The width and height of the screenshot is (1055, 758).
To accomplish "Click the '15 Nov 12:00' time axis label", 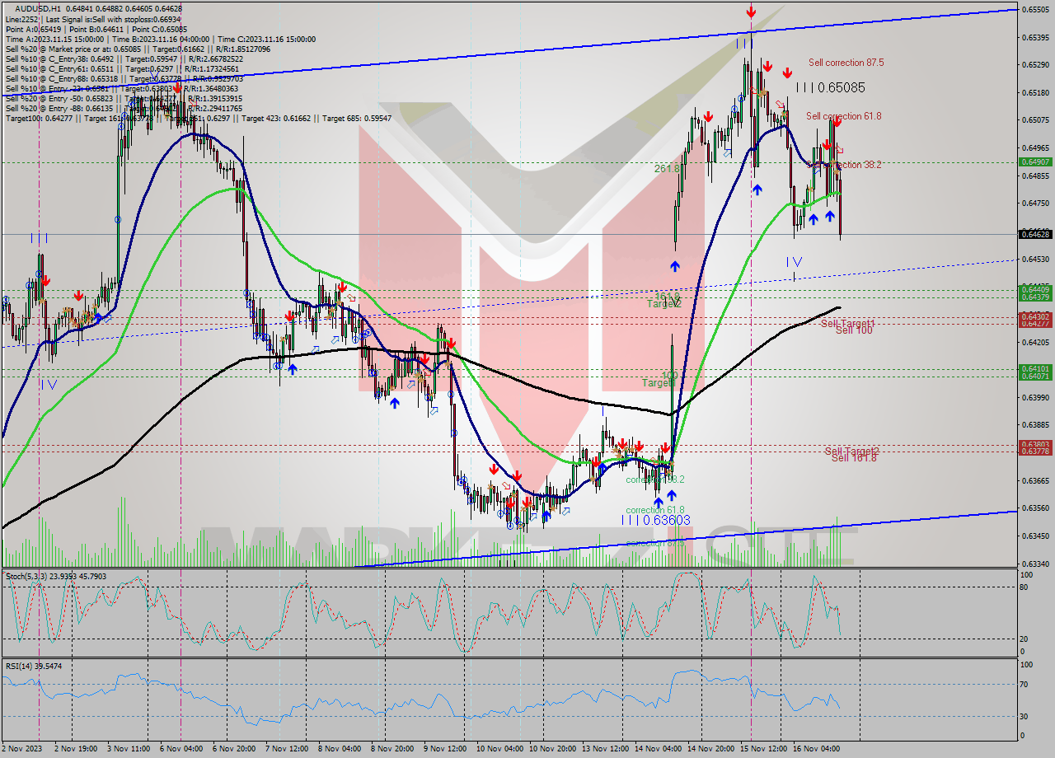I will tap(763, 749).
